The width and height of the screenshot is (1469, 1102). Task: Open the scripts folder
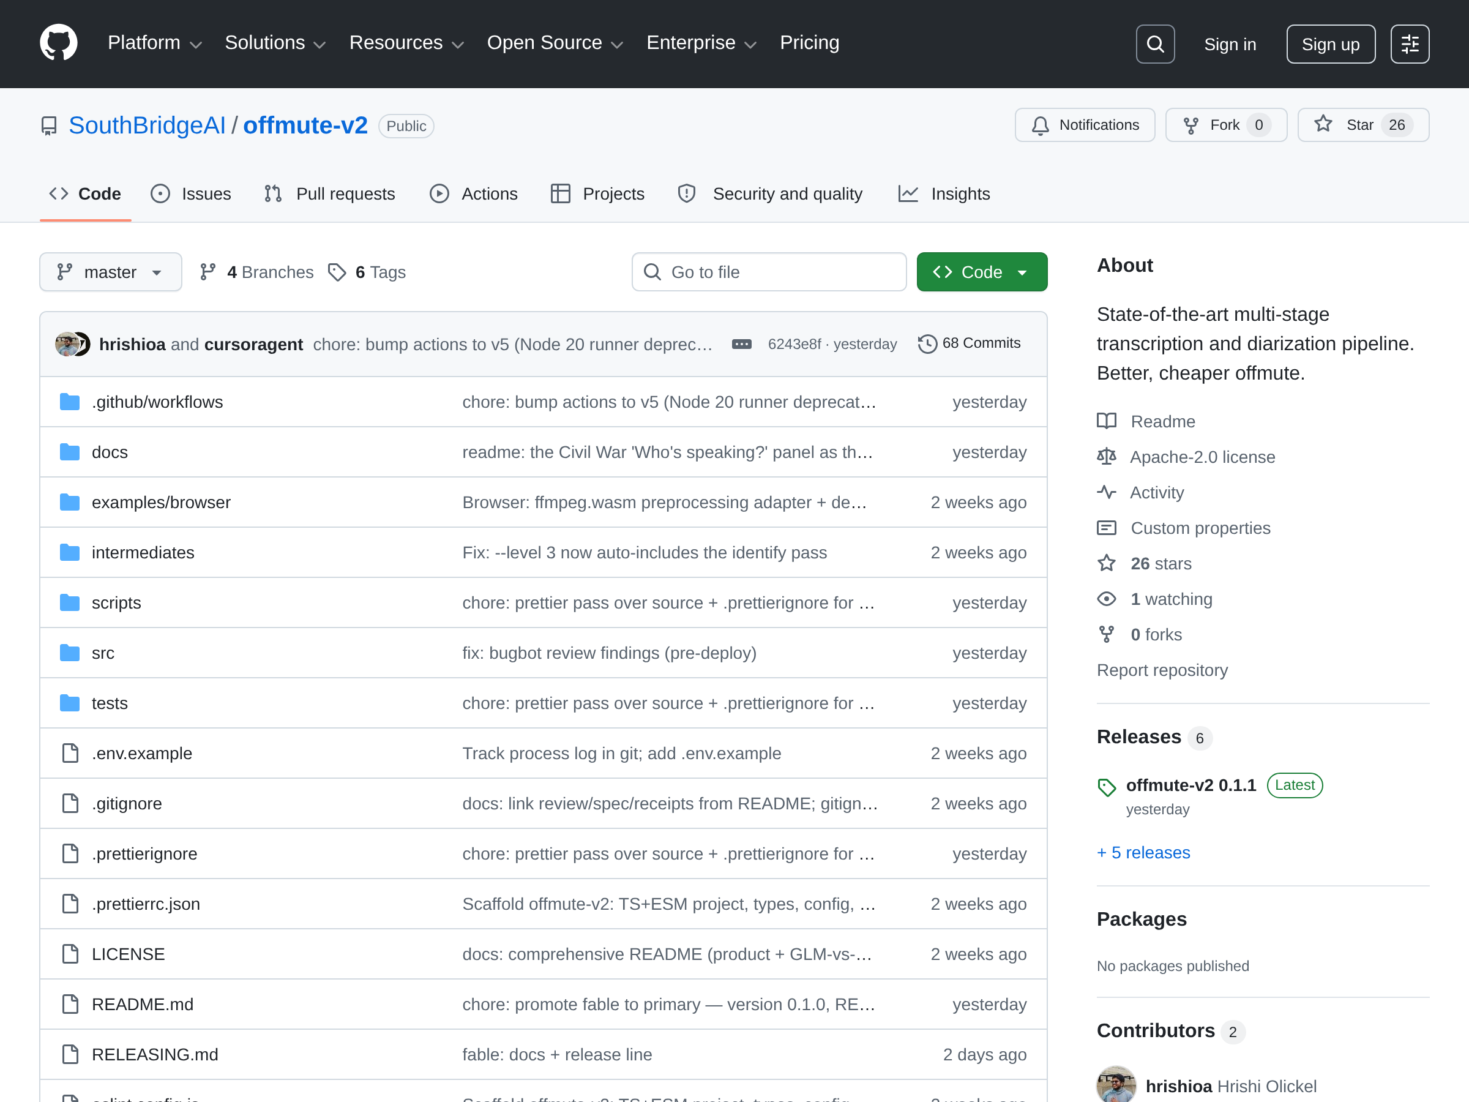(x=116, y=602)
